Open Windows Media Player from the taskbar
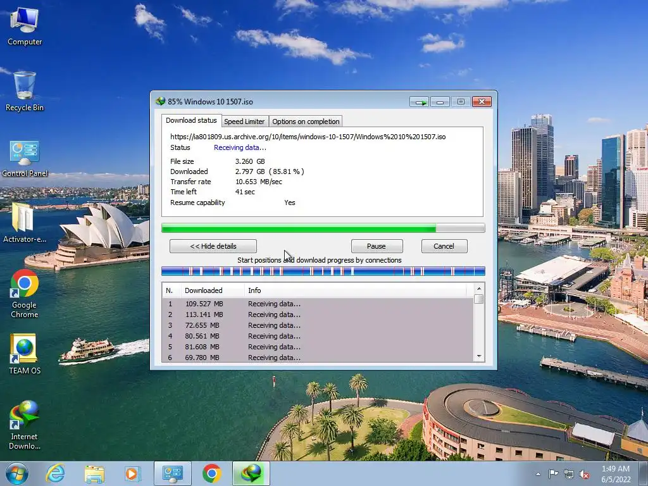 coord(133,473)
